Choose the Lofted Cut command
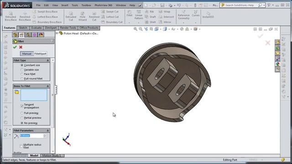The height and width of the screenshot is (164, 292). (110, 17)
